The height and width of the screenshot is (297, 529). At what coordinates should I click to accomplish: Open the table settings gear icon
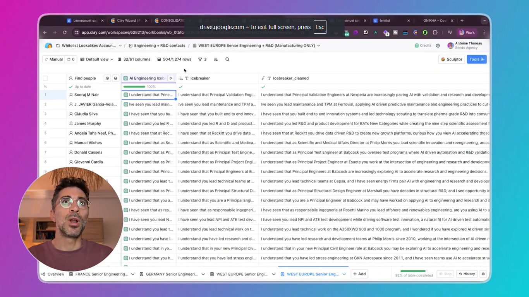[483, 274]
